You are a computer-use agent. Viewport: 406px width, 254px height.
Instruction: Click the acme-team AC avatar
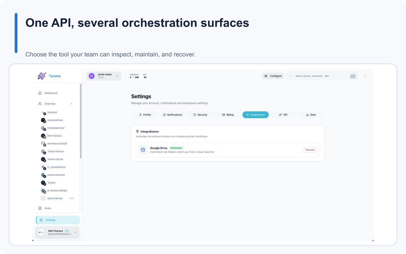[92, 76]
